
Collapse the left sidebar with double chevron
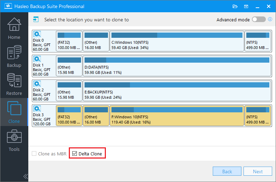click(26, 176)
